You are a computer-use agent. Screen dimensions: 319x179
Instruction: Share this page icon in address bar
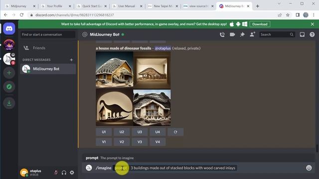pyautogui.click(x=280, y=15)
